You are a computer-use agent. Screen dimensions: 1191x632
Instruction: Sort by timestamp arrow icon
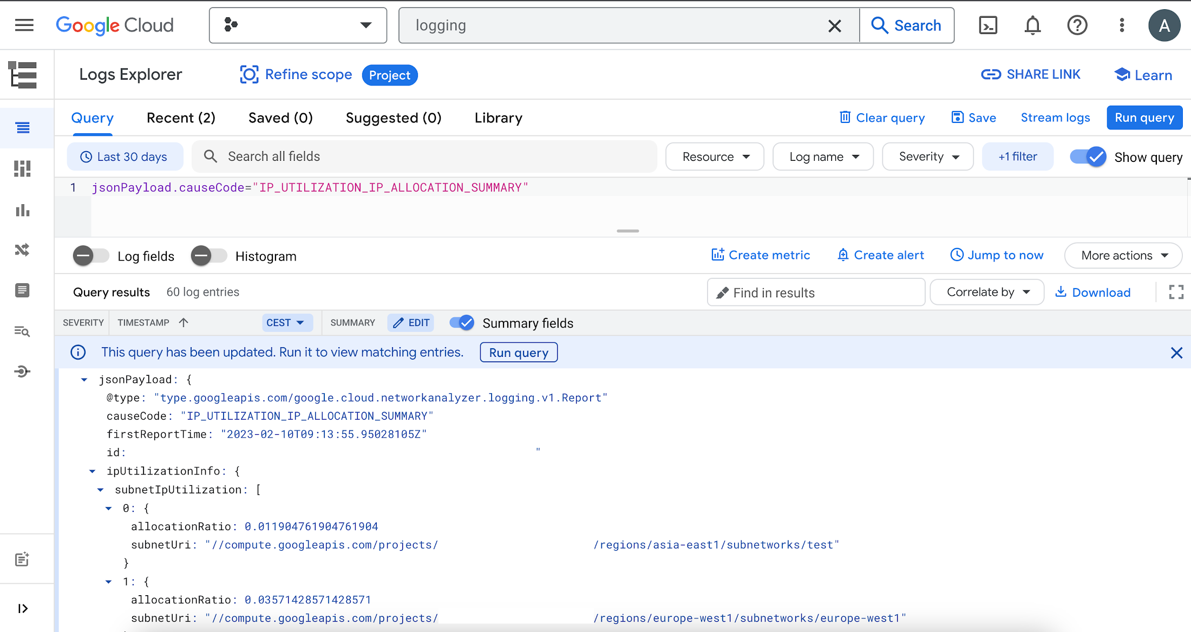pos(184,322)
